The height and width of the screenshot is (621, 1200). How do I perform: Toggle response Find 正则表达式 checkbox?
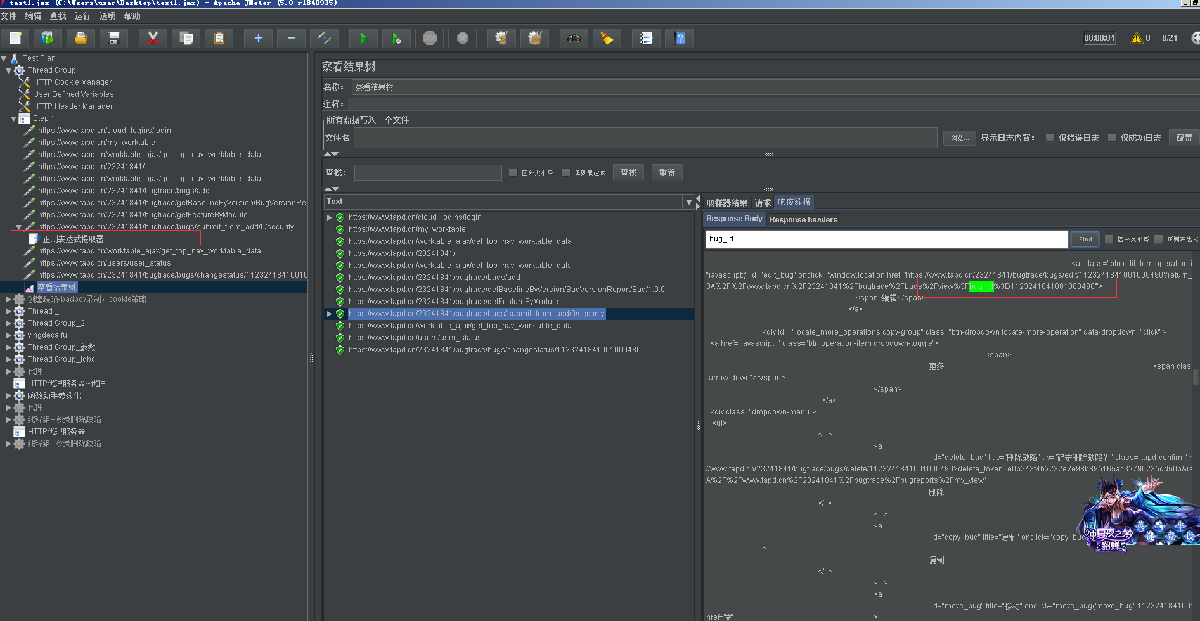1159,239
